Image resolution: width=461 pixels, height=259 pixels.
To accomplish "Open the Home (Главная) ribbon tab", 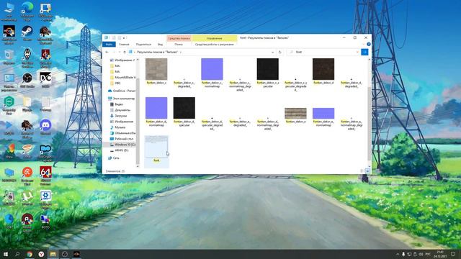I will [x=124, y=45].
